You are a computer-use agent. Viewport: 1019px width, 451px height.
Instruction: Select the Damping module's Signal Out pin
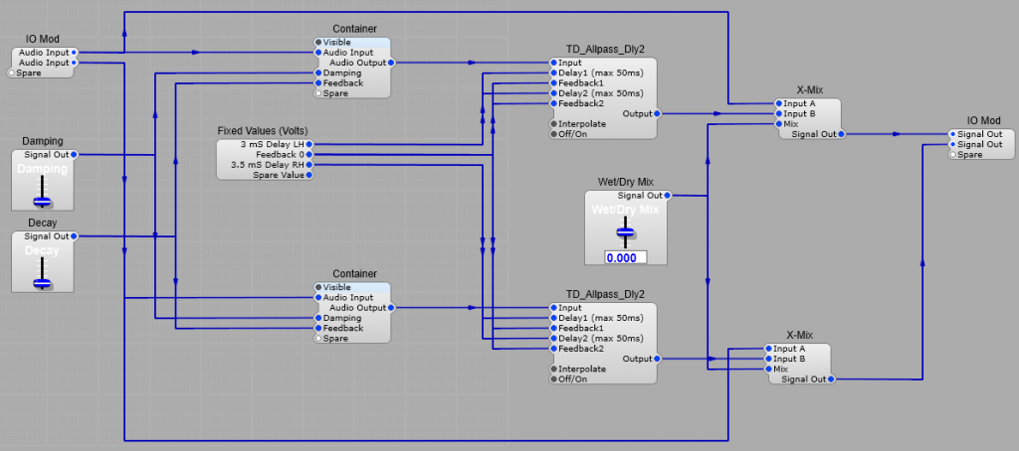pos(75,155)
